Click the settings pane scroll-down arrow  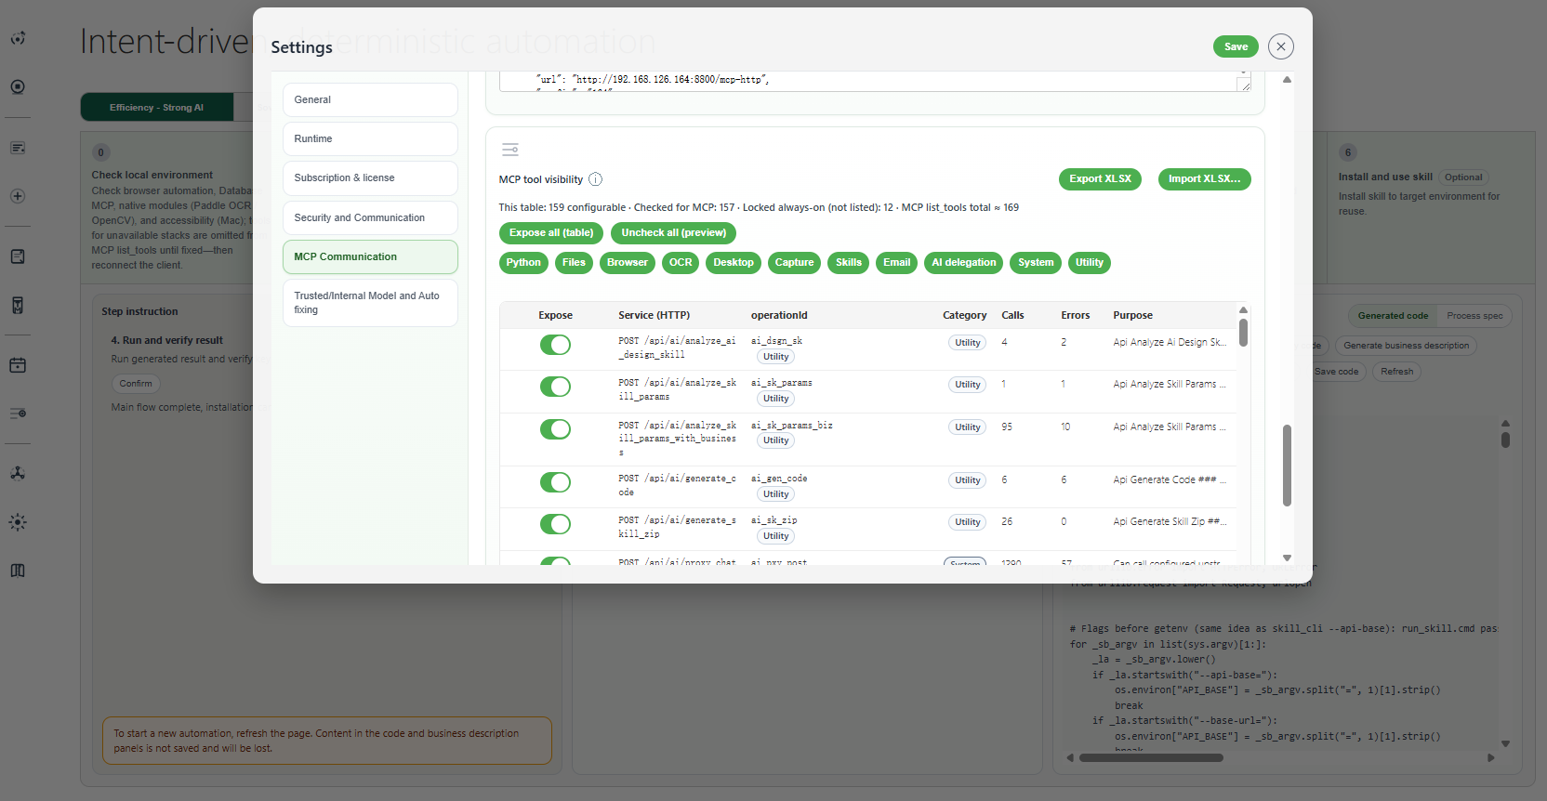click(1287, 558)
